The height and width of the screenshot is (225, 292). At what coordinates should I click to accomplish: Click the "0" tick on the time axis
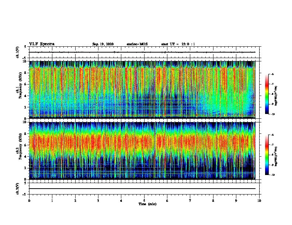click(29, 201)
